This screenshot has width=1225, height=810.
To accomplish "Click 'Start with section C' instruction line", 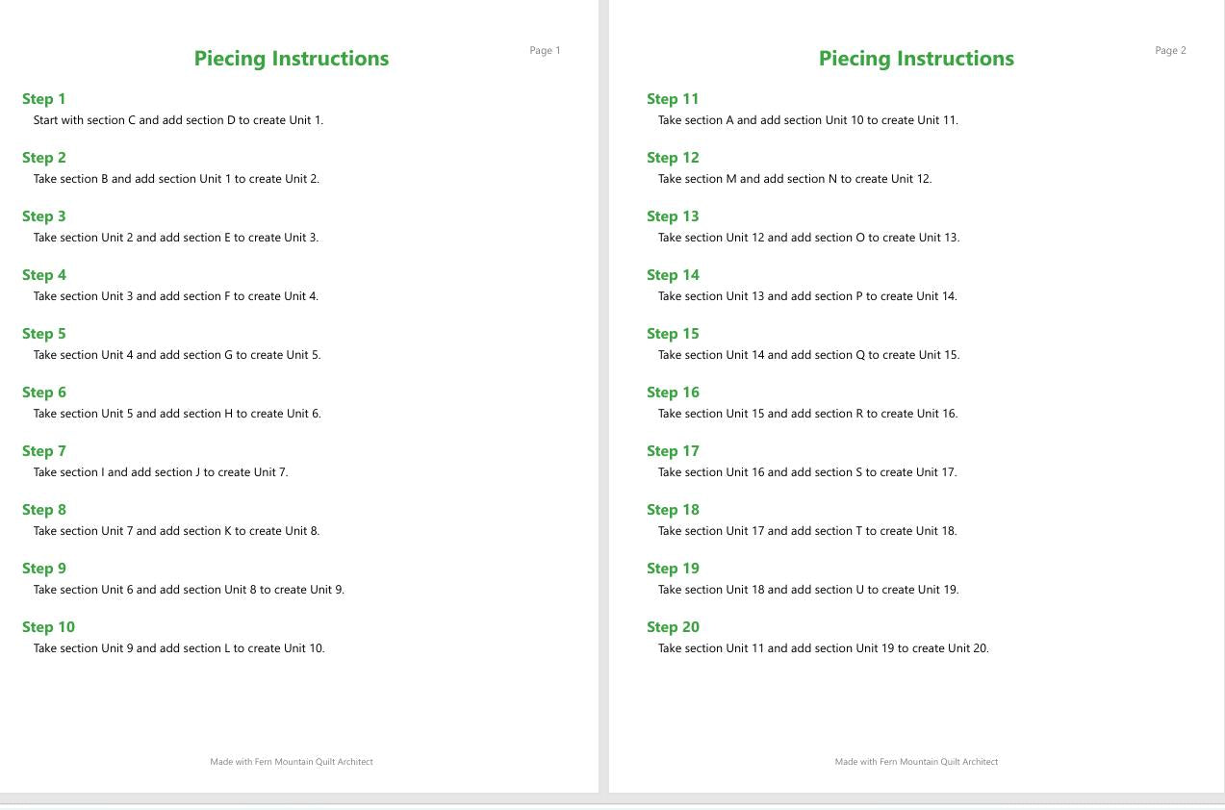I will [x=178, y=120].
